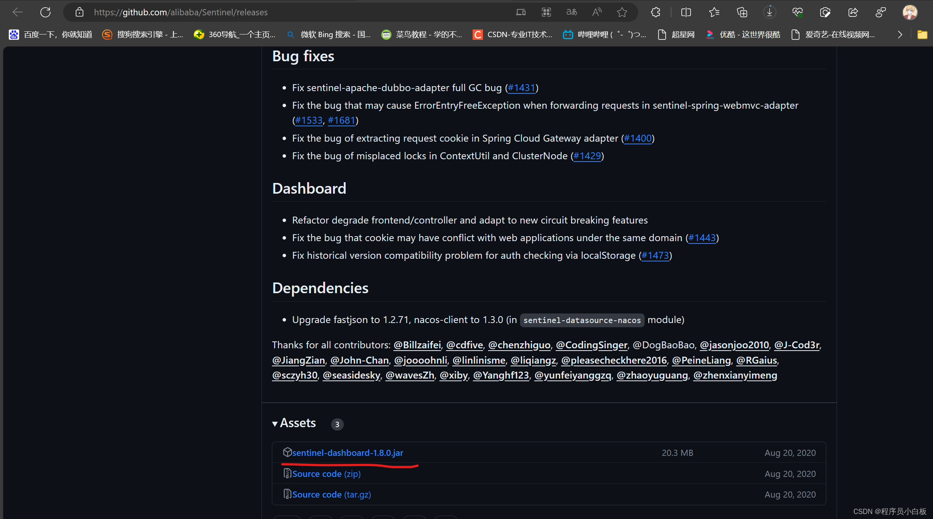Visit @seasidesky contributor profile

(x=352, y=375)
